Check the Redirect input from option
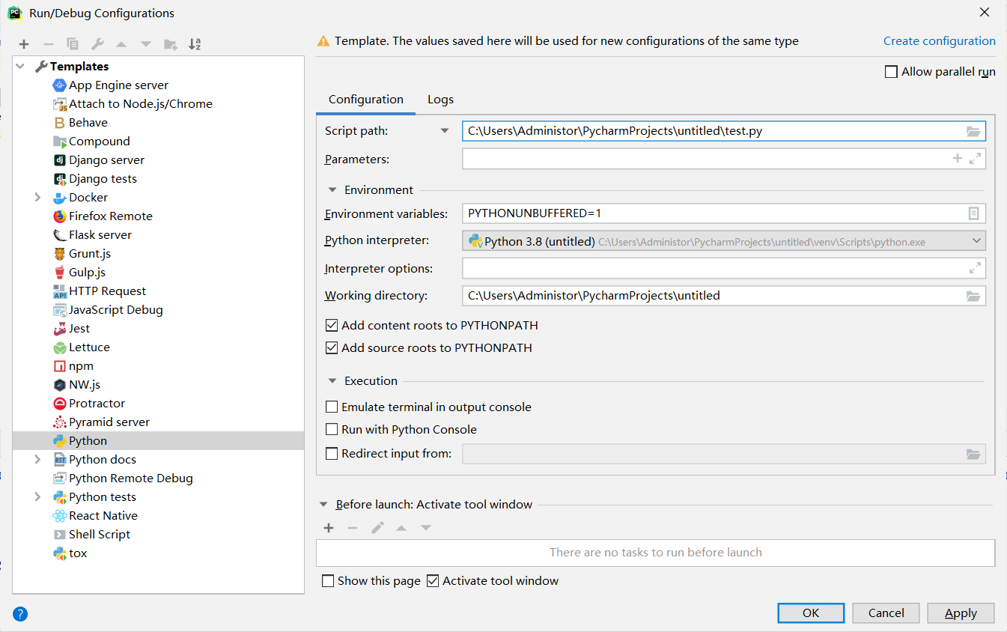 click(332, 454)
